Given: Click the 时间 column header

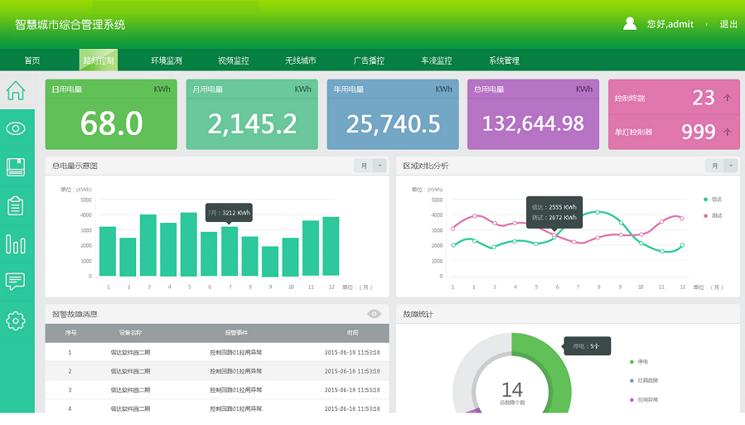Looking at the screenshot, I should coord(352,333).
